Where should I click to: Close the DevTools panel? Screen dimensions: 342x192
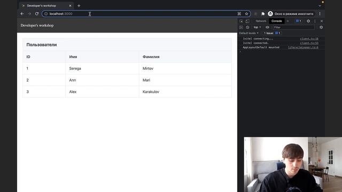pos(322,21)
